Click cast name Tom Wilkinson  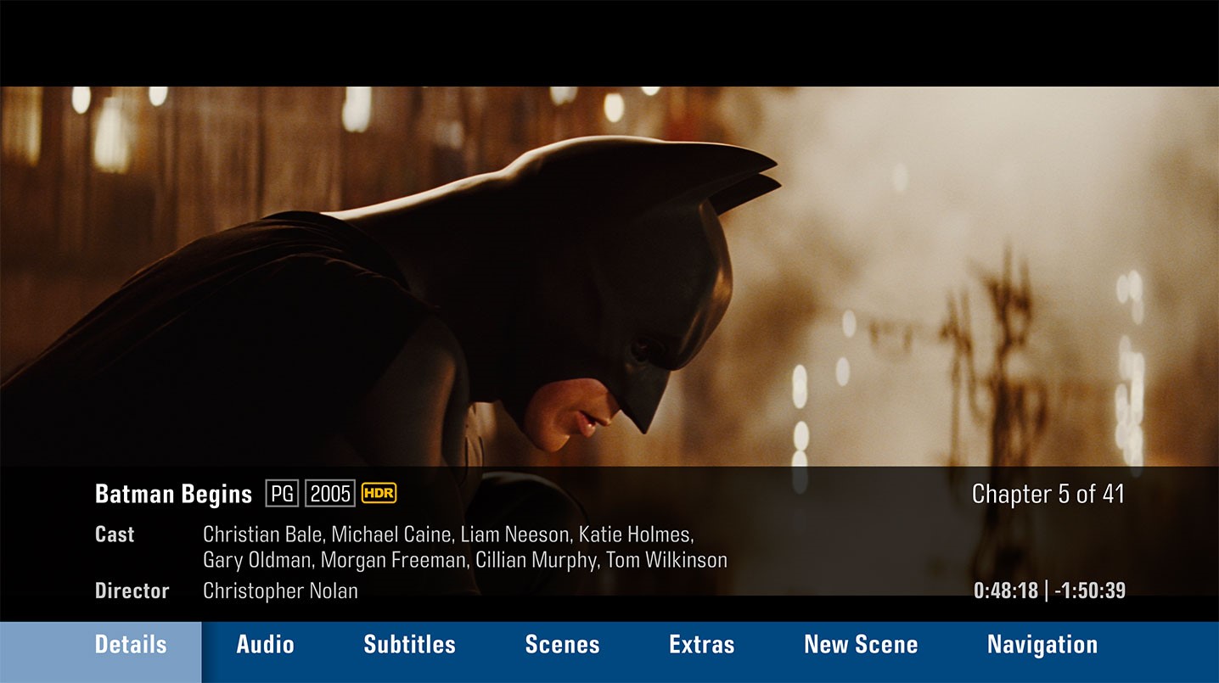666,561
